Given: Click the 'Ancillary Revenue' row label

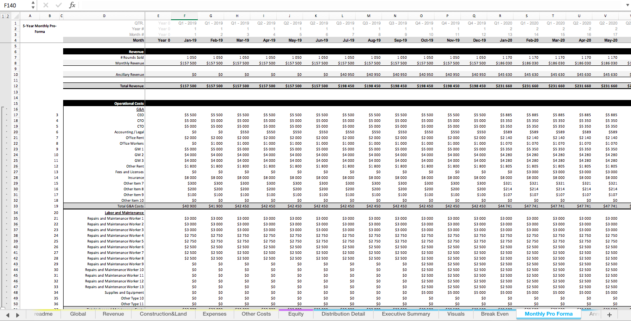Looking at the screenshot, I should coord(130,75).
